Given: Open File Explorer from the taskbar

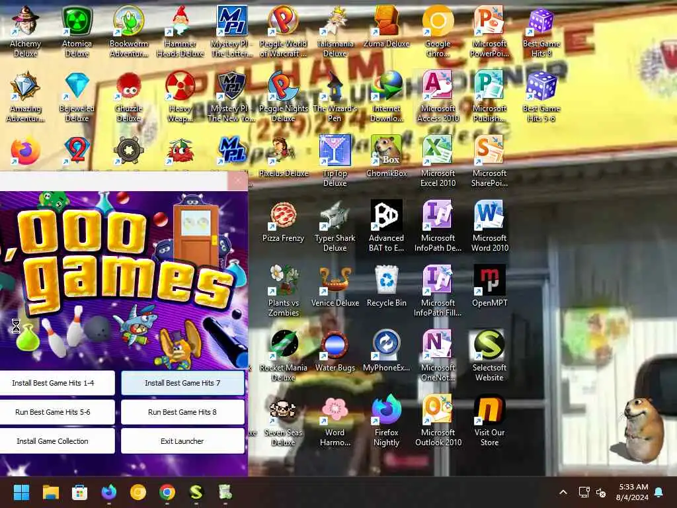Looking at the screenshot, I should click(50, 492).
